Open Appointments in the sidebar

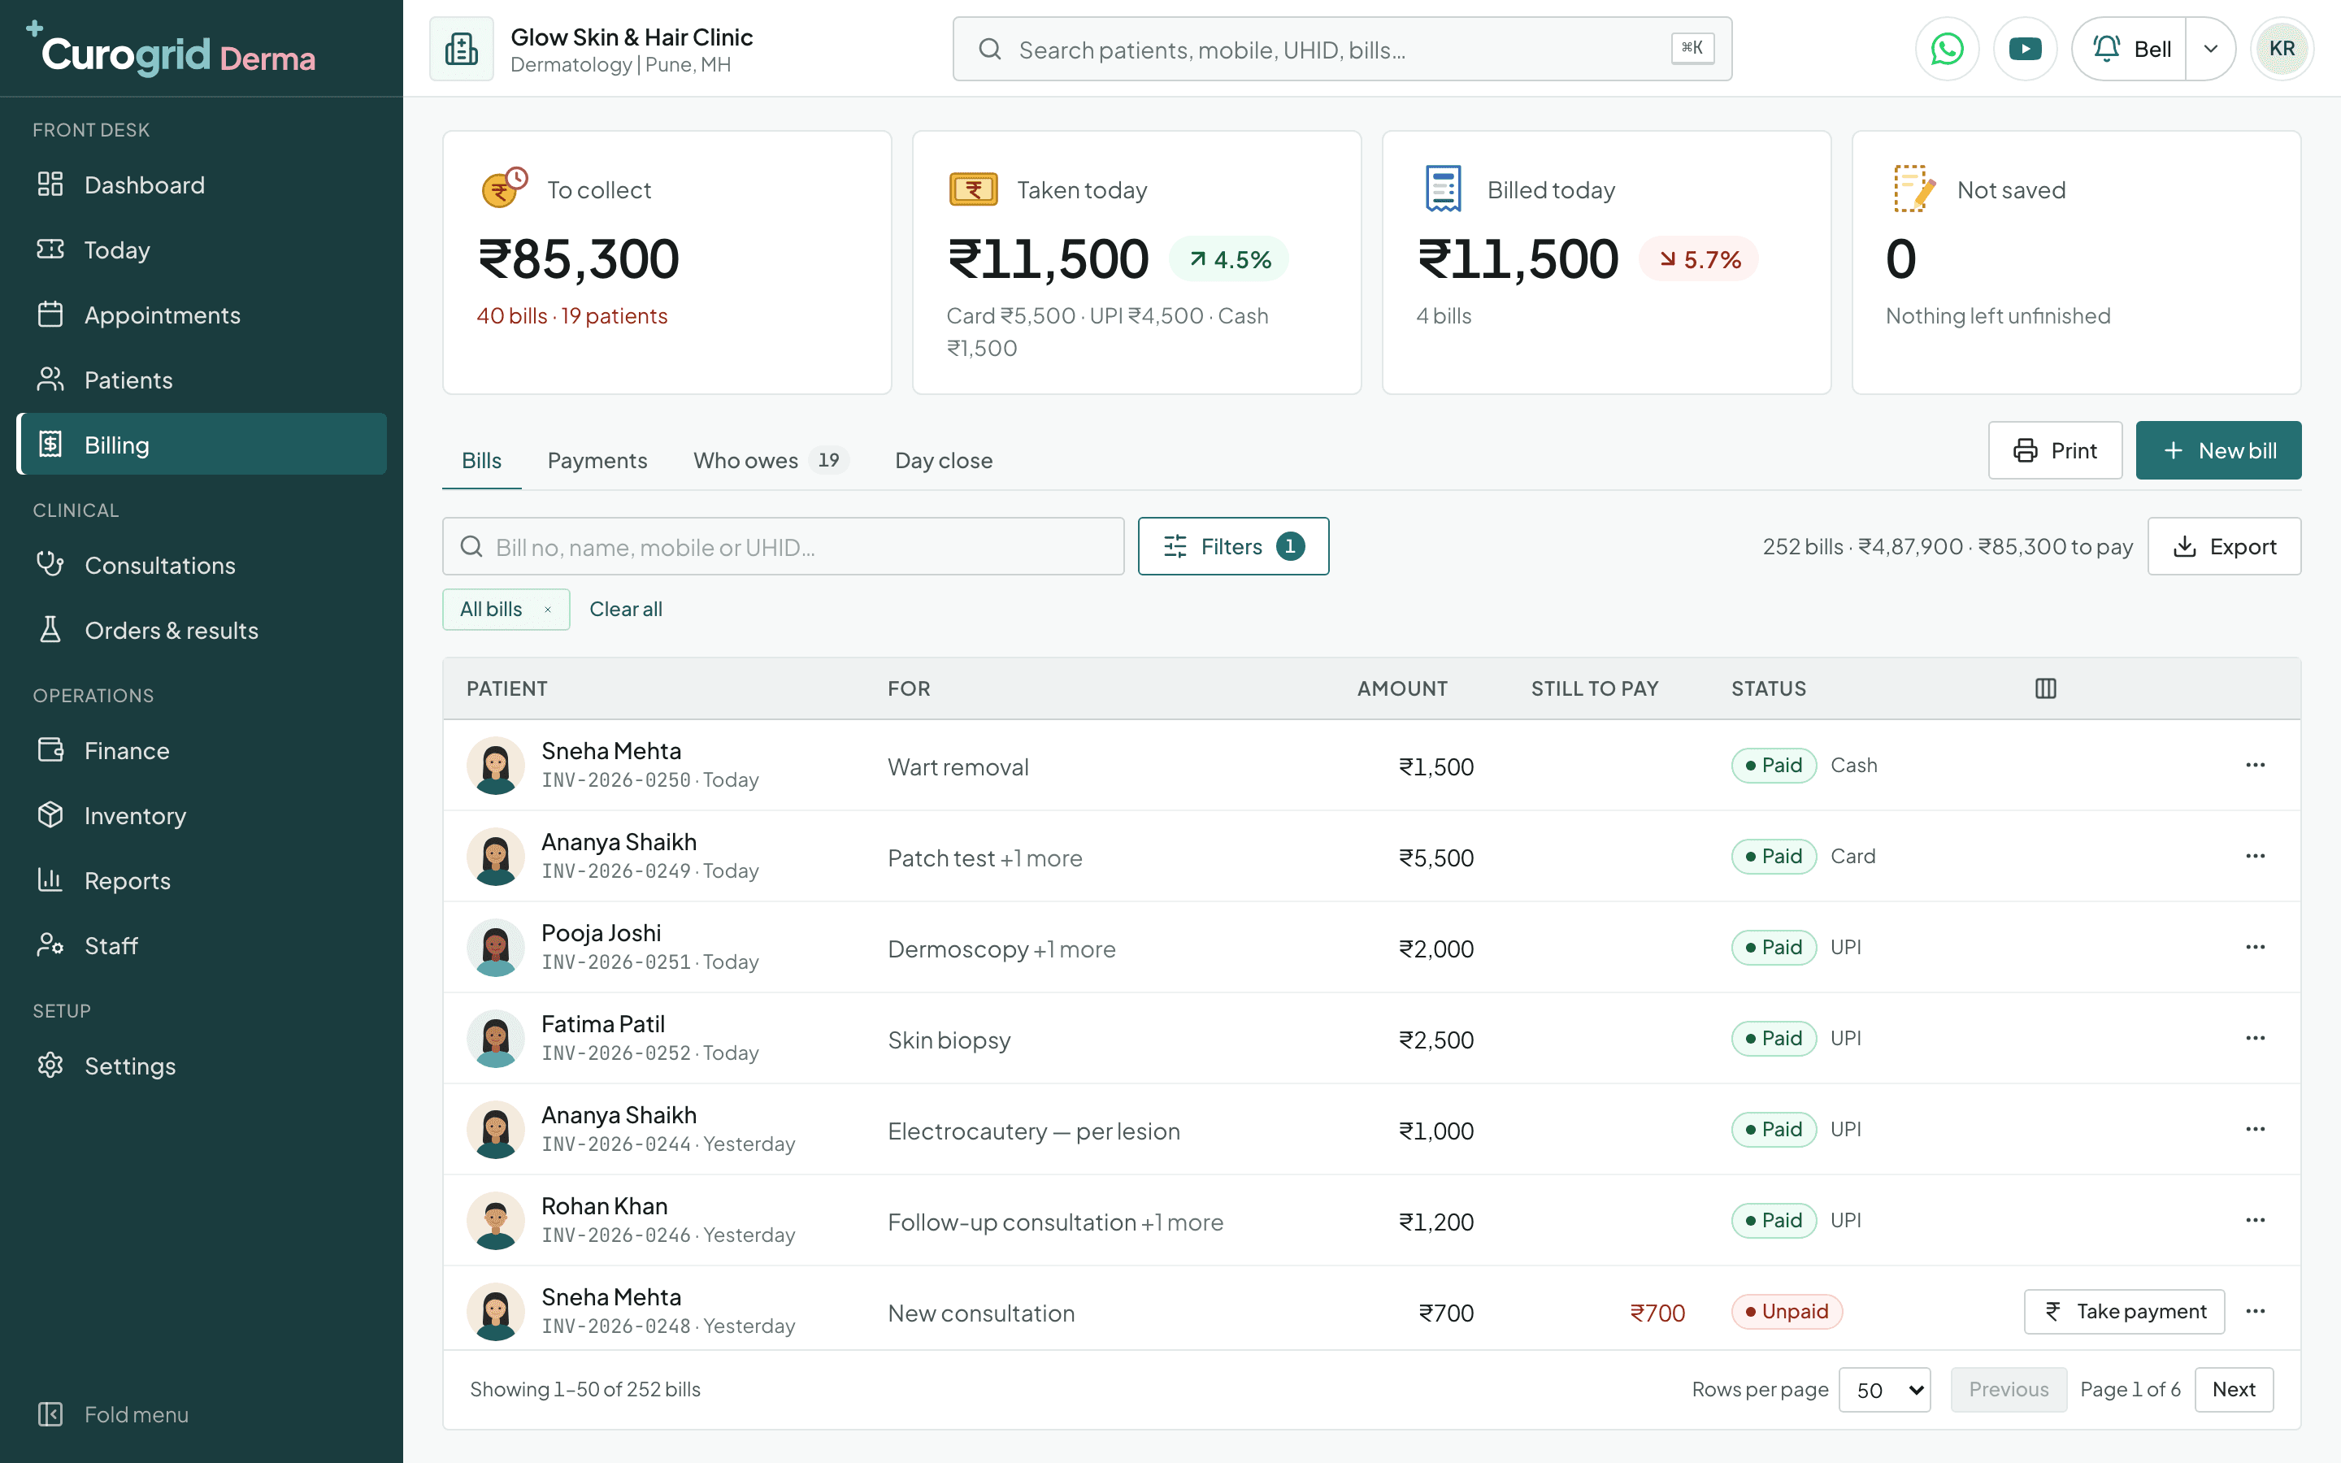coord(202,315)
